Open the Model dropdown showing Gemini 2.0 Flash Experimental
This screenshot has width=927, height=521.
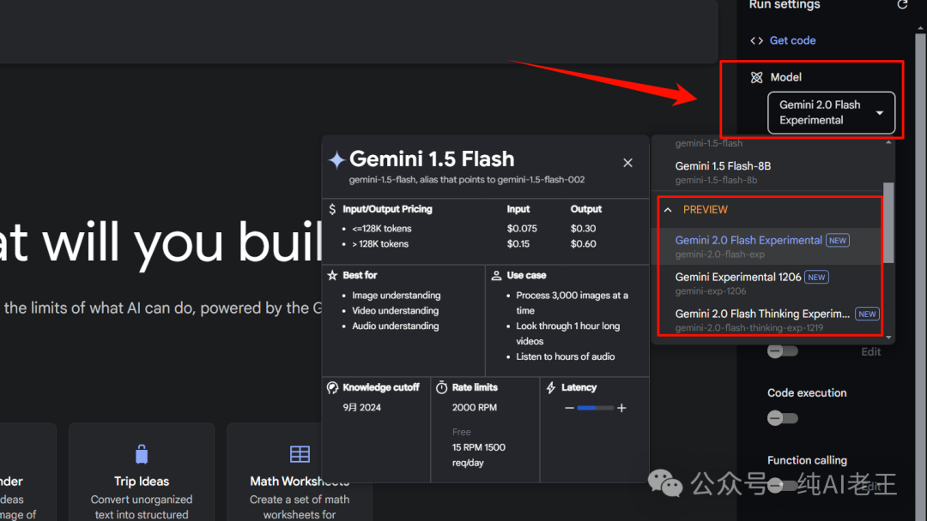[831, 112]
